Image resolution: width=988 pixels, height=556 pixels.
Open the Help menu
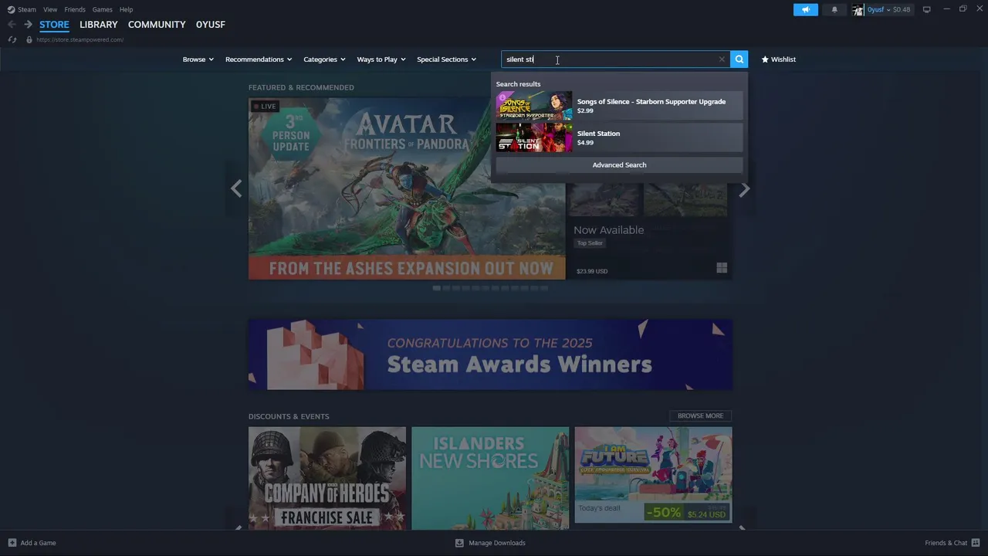126,9
